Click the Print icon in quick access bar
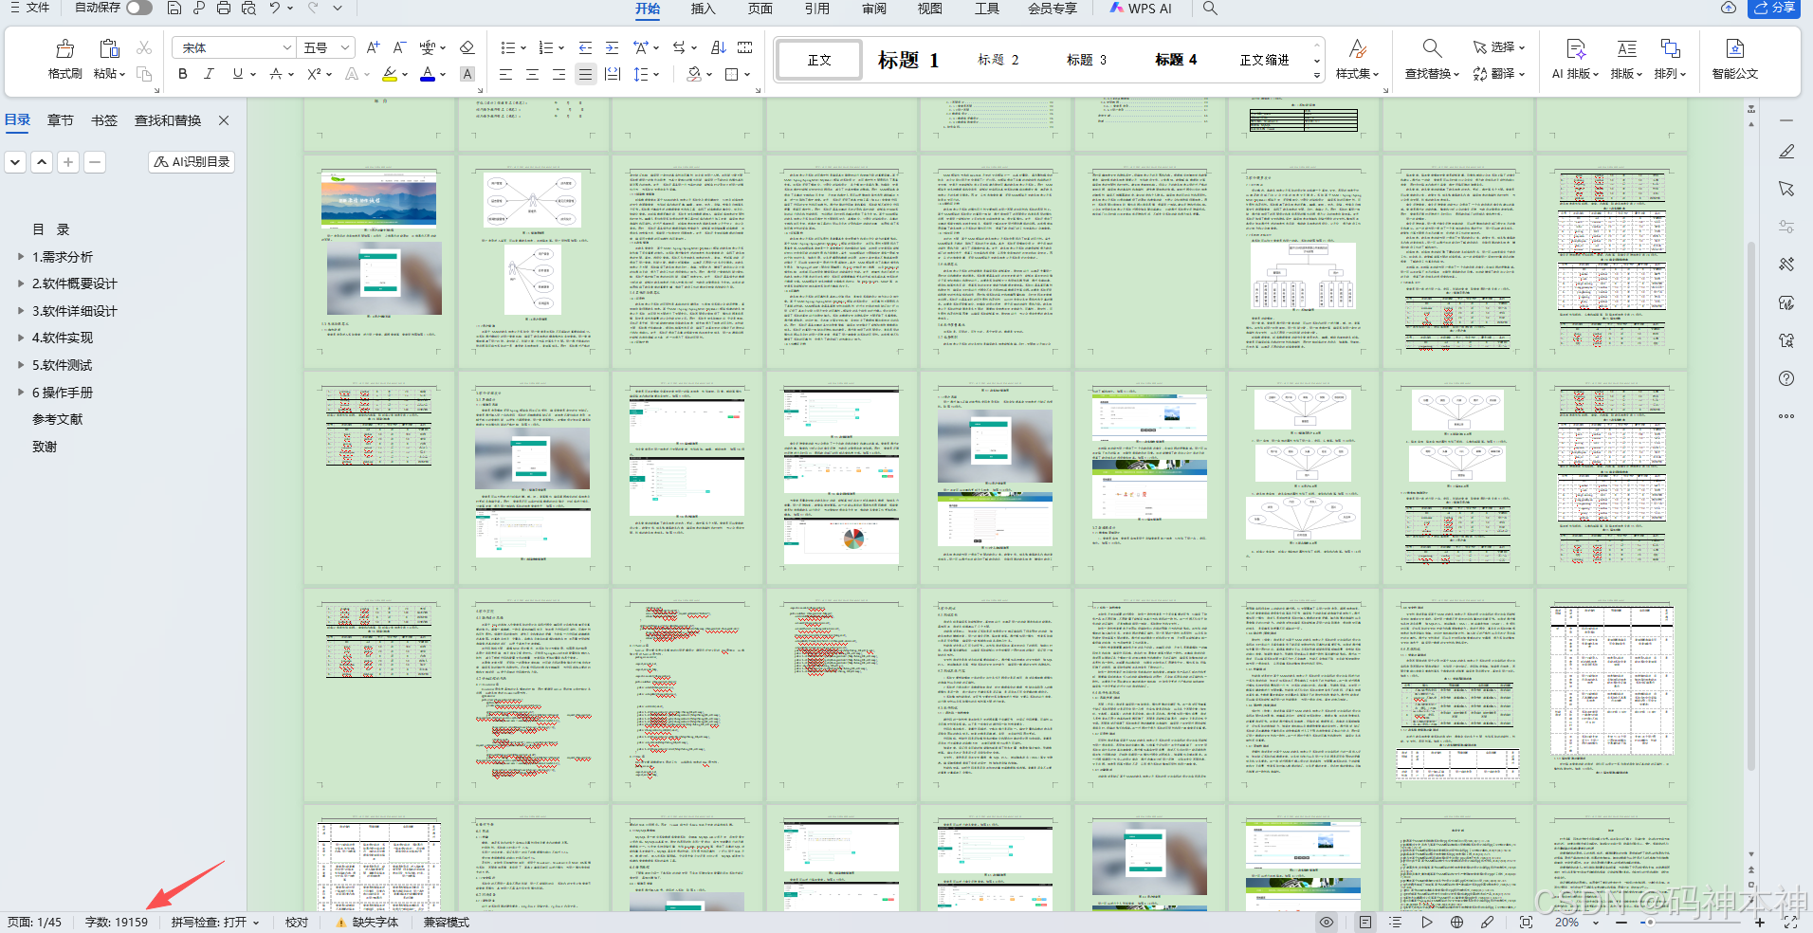Viewport: 1813px width, 933px height. coord(223,8)
